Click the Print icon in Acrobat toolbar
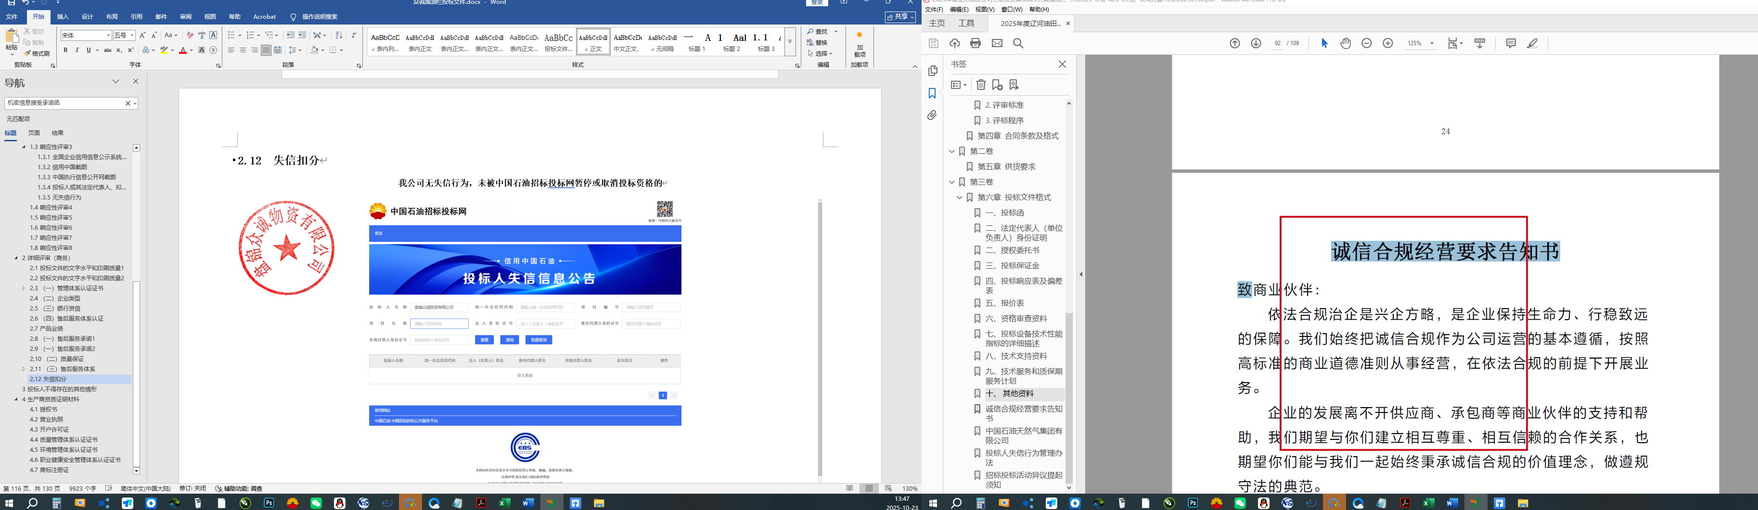The height and width of the screenshot is (510, 1758). (x=975, y=44)
